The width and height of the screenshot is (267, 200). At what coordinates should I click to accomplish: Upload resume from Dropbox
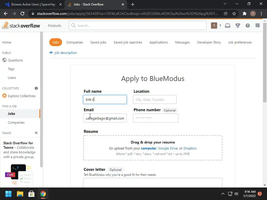[x=190, y=148]
